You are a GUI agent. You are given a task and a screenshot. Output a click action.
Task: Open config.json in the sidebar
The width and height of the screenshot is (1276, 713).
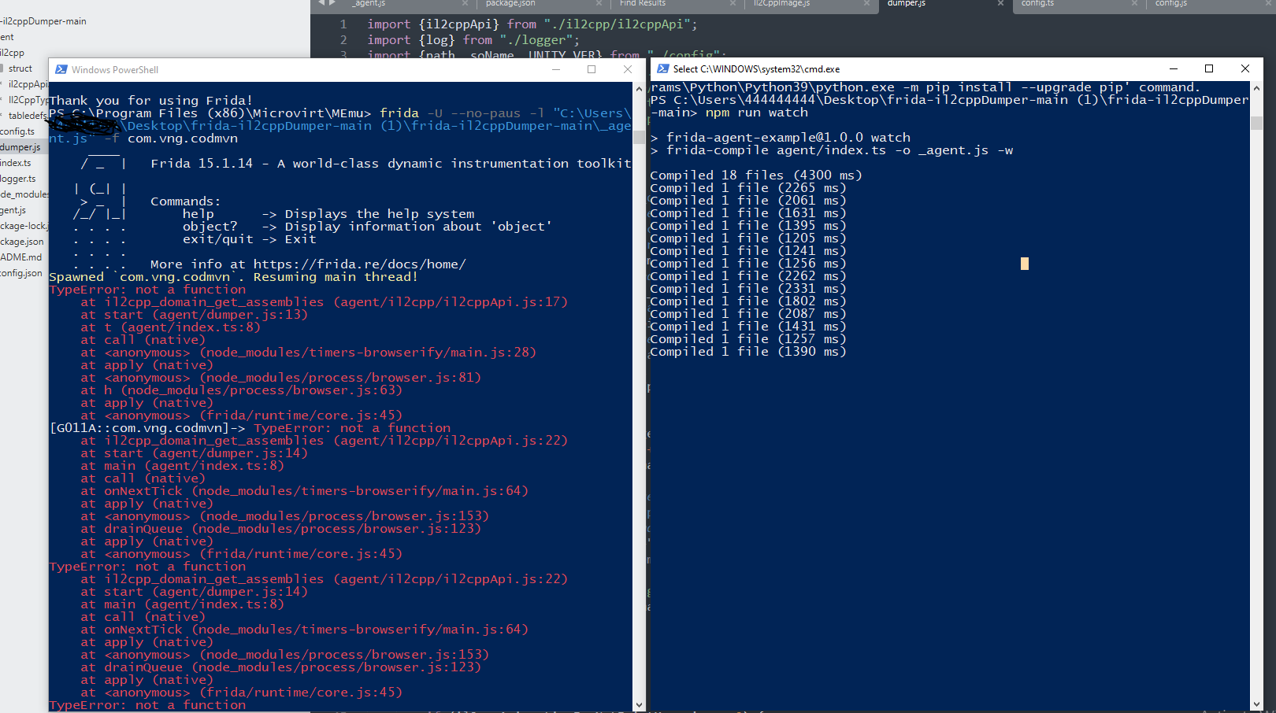21,273
